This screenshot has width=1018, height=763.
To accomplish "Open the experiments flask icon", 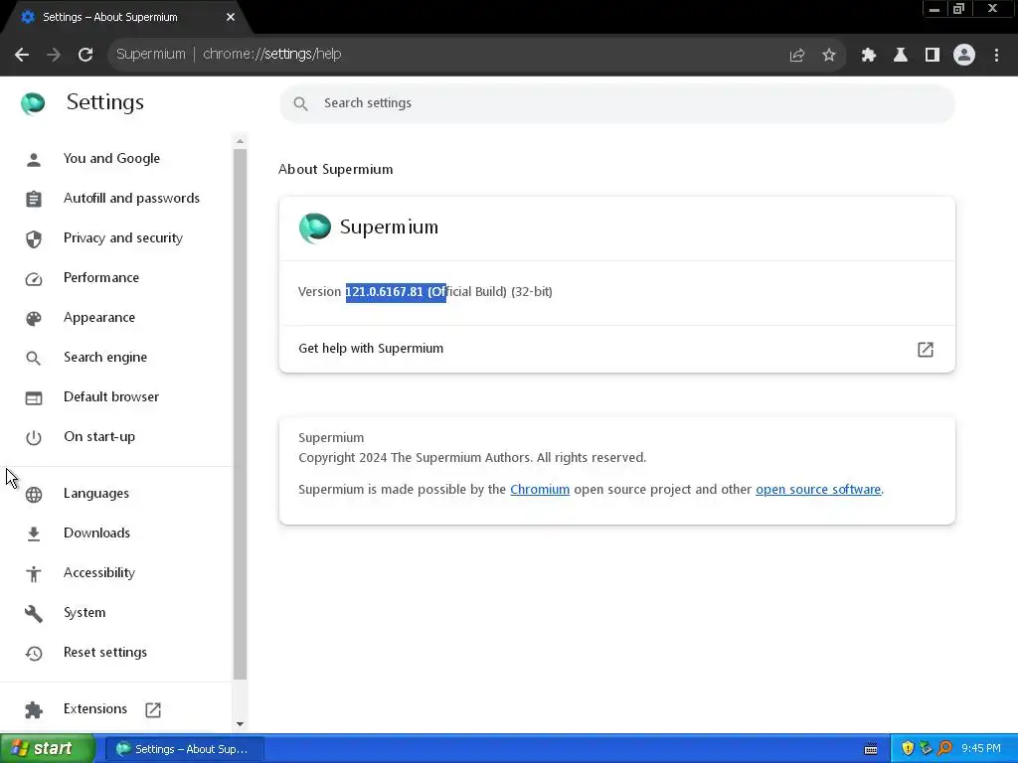I will click(900, 56).
